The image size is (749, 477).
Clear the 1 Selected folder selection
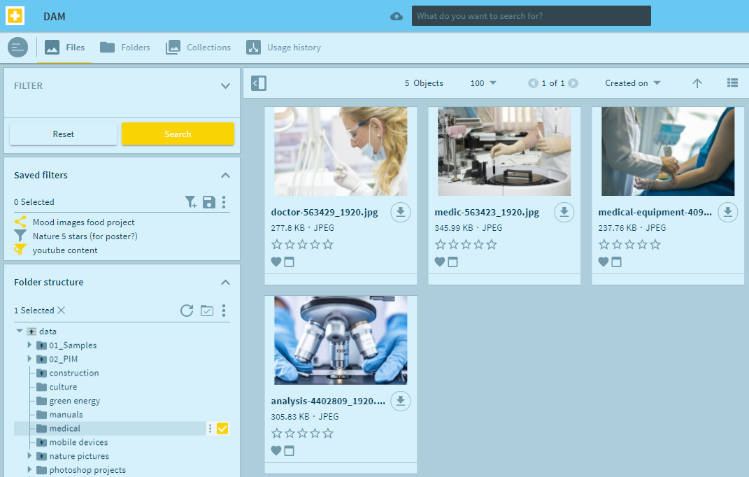click(x=61, y=311)
